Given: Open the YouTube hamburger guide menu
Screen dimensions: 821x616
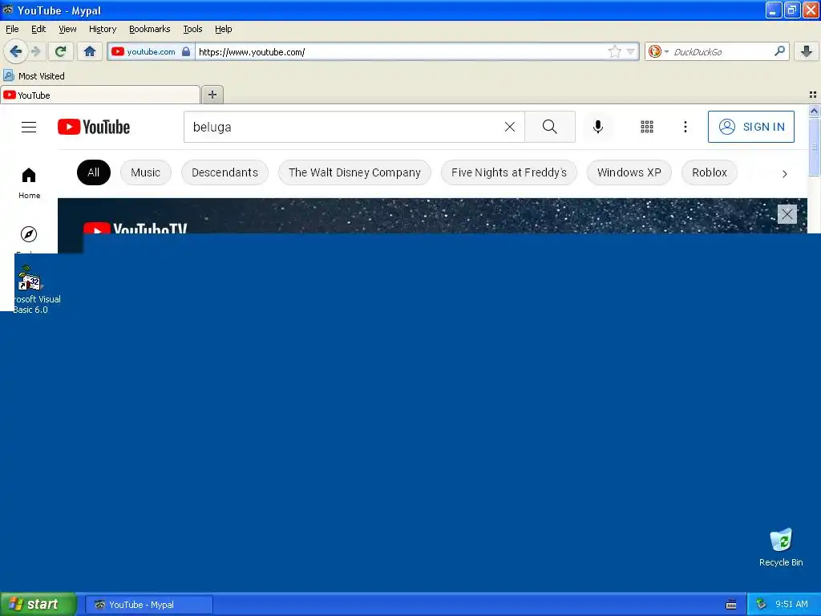Looking at the screenshot, I should (29, 127).
